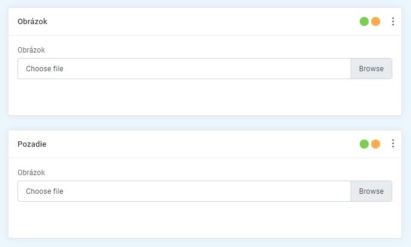Image resolution: width=411 pixels, height=247 pixels.
Task: Click the green status dot in Pozadie card header
Action: (364, 144)
